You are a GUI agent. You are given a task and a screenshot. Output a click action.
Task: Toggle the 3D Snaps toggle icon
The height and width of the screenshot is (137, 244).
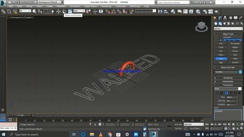pyautogui.click(x=108, y=11)
